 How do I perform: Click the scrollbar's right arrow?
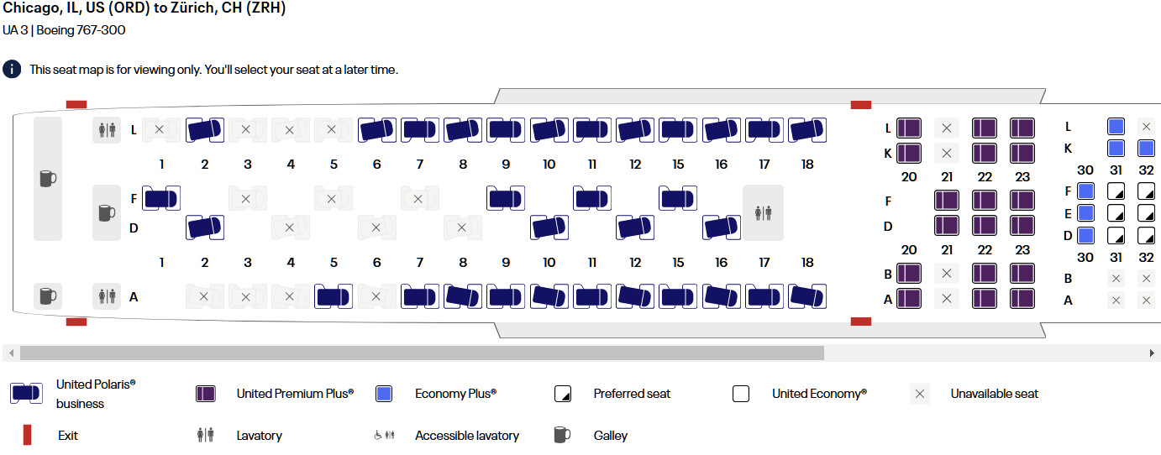click(1152, 353)
